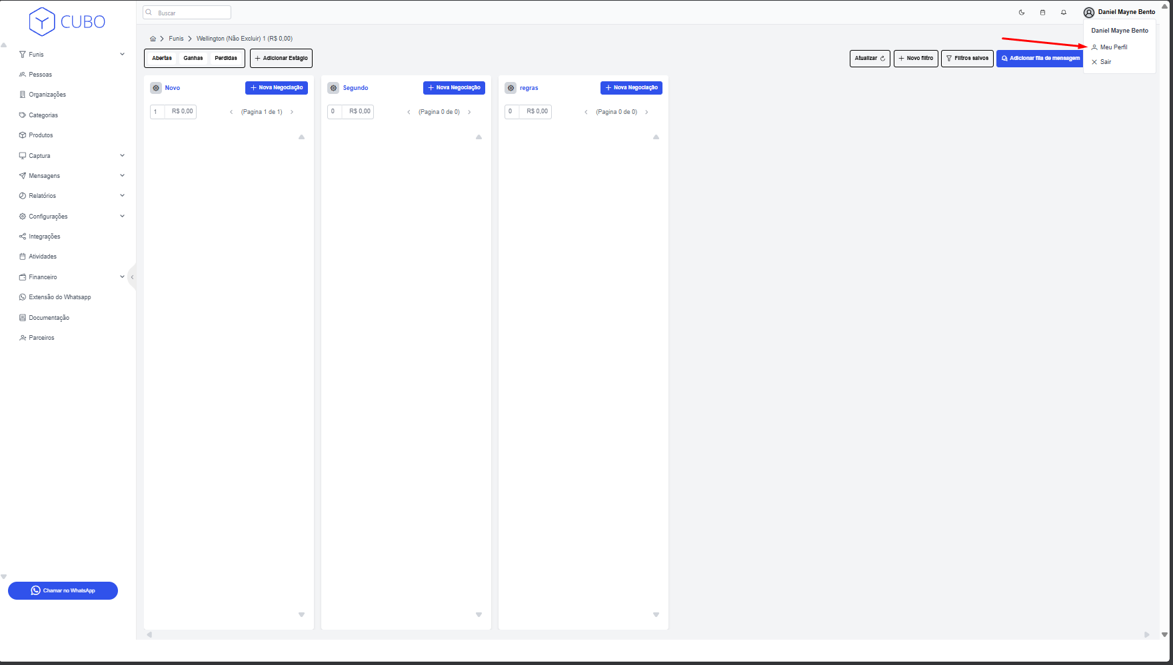Click Adicionar fila de mensagem button
The width and height of the screenshot is (1173, 665).
tap(1040, 59)
